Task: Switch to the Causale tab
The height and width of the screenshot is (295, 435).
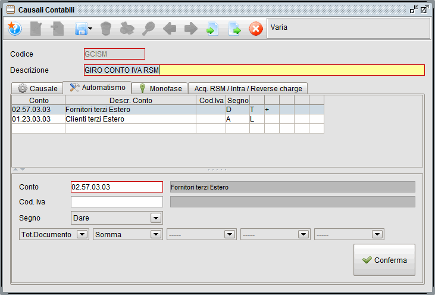Action: (x=37, y=88)
